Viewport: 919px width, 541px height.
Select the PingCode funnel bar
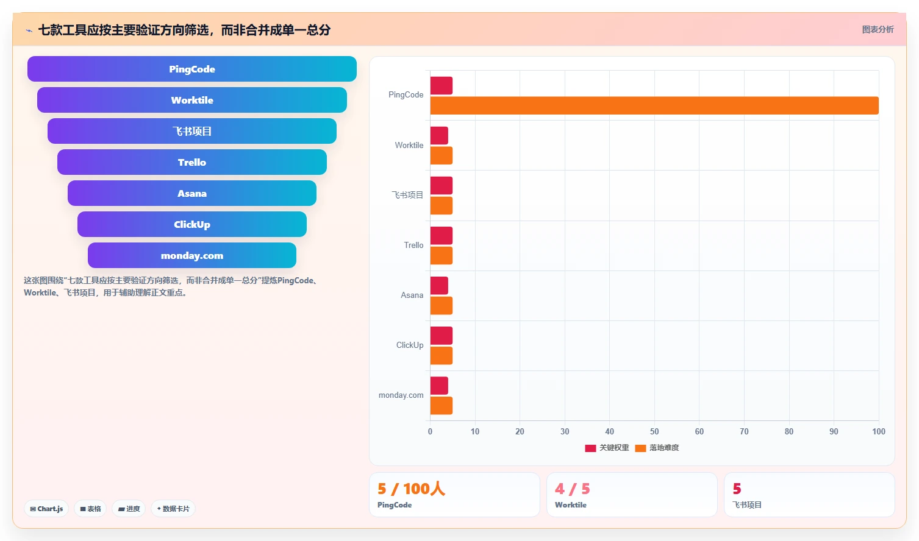pyautogui.click(x=192, y=69)
